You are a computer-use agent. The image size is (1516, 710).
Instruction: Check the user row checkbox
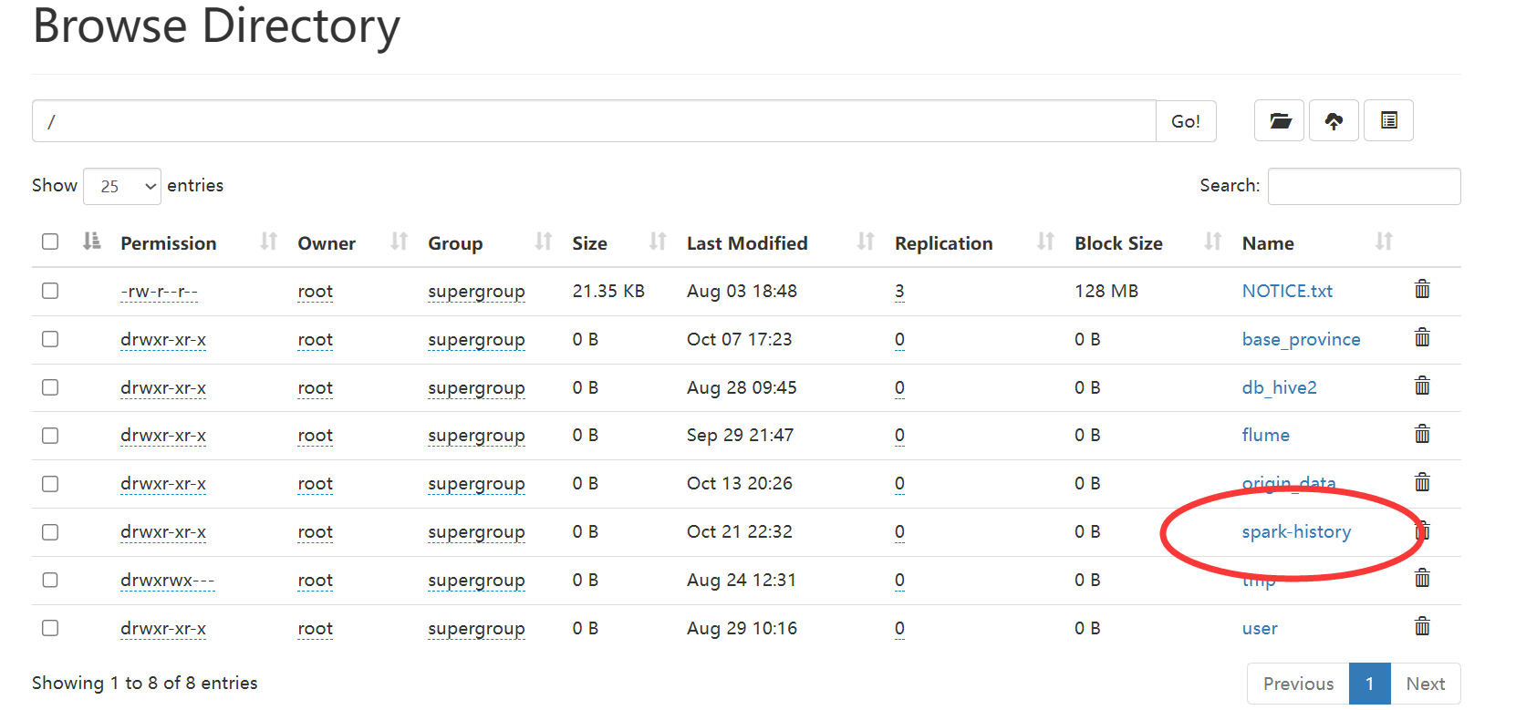tap(50, 629)
